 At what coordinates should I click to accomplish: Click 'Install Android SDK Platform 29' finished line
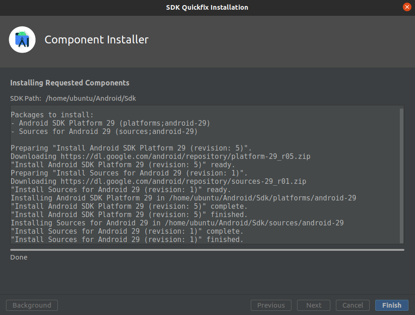[x=129, y=215]
